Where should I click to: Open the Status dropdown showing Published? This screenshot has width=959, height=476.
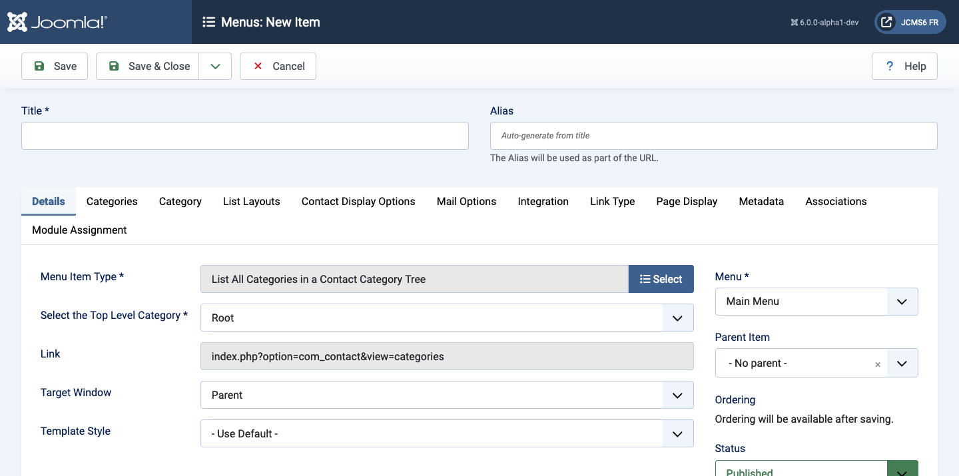click(x=816, y=469)
